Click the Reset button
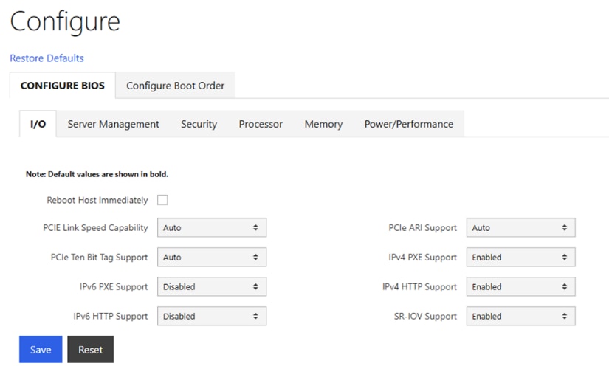Image resolution: width=609 pixels, height=366 pixels. coord(90,350)
